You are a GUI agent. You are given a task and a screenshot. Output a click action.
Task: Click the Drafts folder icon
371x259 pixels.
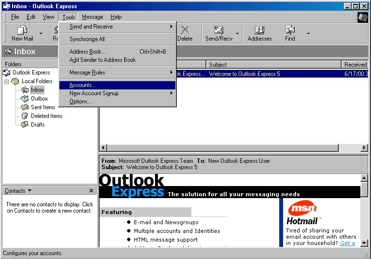click(x=25, y=125)
